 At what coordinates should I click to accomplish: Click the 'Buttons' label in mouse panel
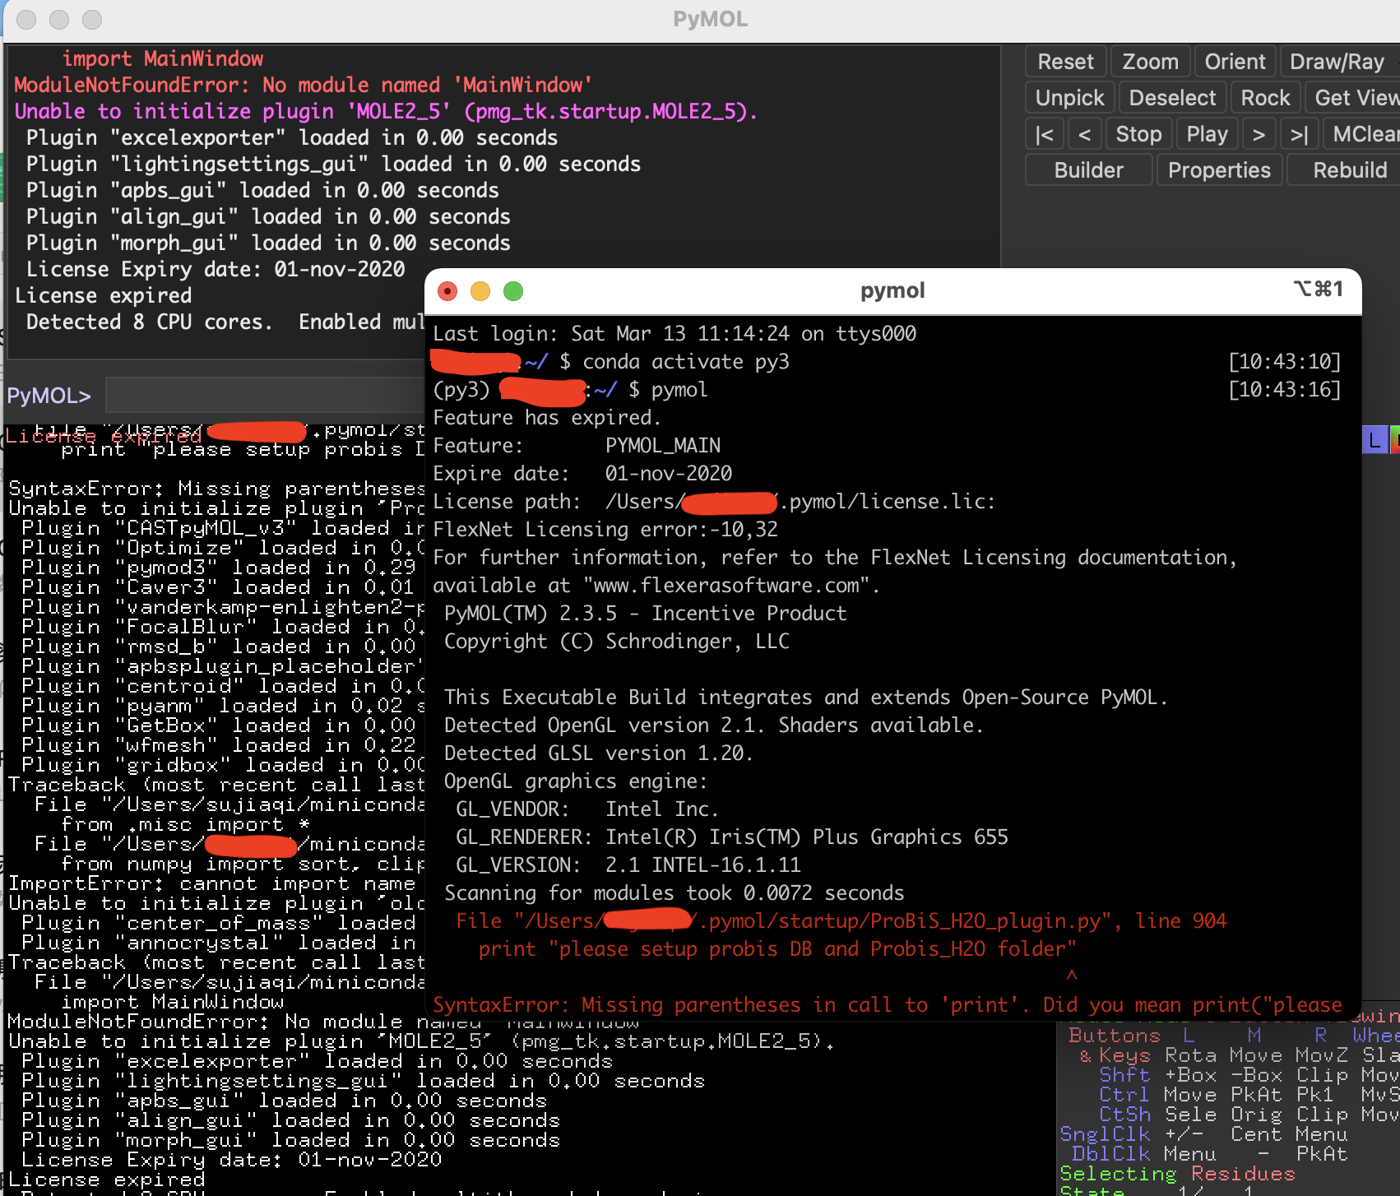point(1115,1036)
